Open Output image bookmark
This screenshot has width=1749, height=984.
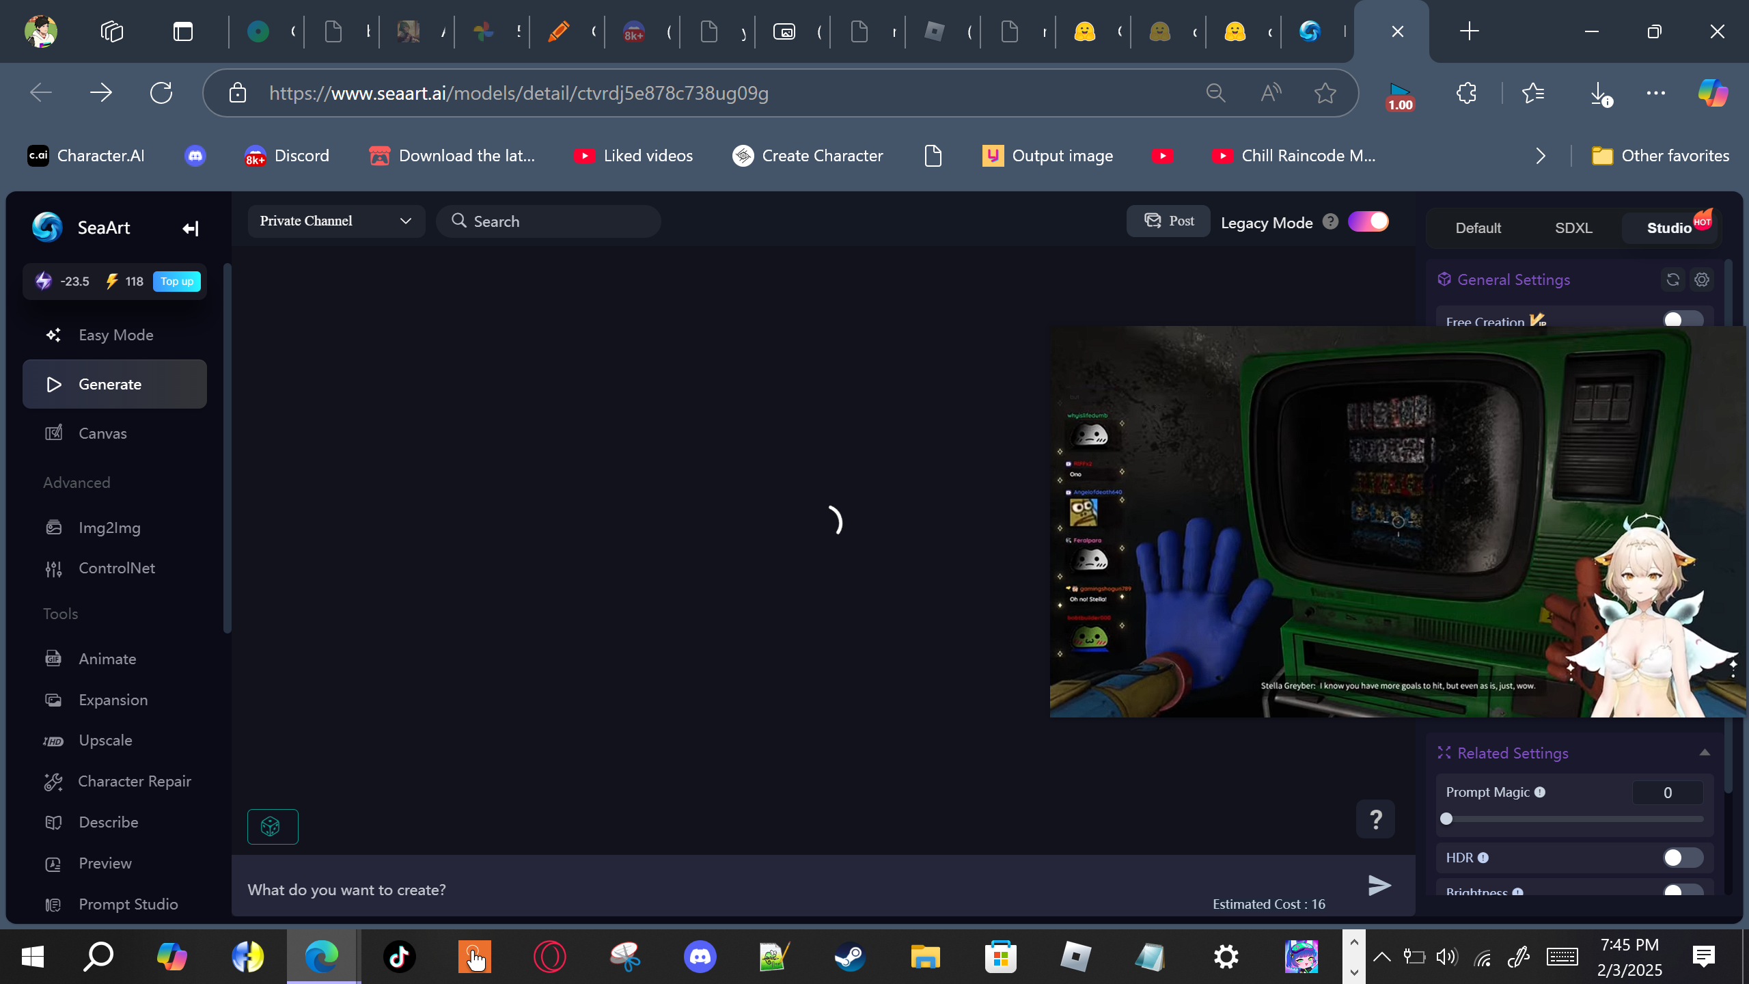[1048, 156]
